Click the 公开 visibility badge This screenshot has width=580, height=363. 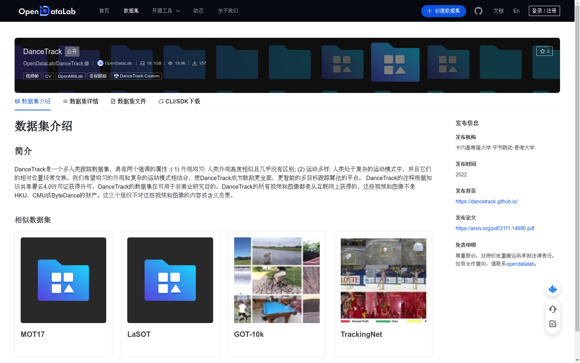click(x=72, y=52)
